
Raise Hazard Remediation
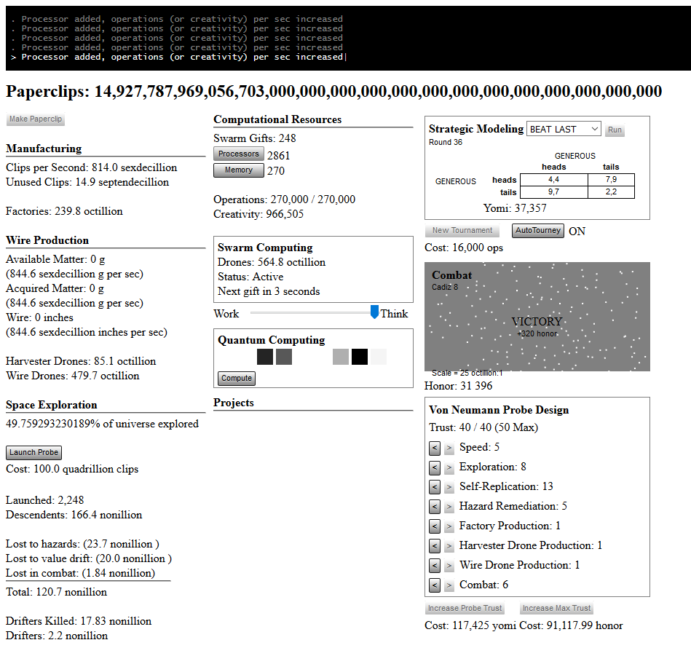(x=449, y=507)
